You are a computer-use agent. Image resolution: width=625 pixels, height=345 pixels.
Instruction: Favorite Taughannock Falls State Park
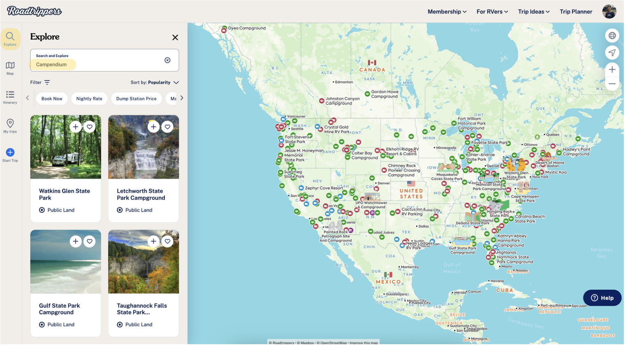(168, 241)
